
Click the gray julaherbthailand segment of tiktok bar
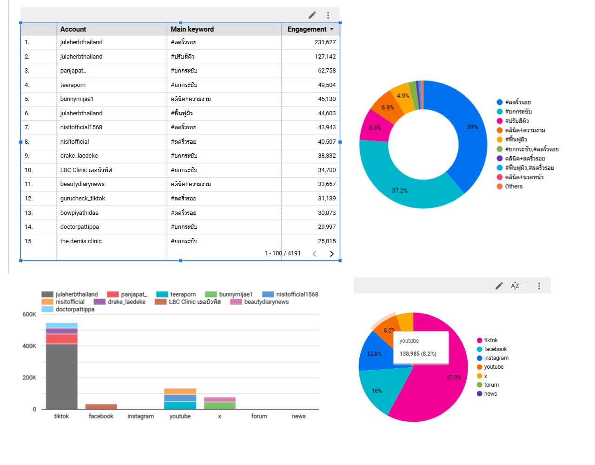[x=61, y=377]
